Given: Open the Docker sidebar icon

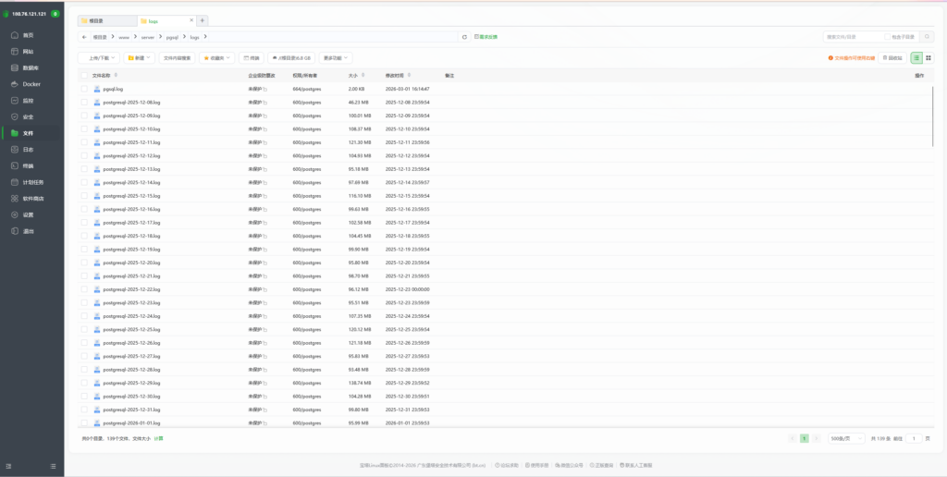Looking at the screenshot, I should (x=14, y=84).
